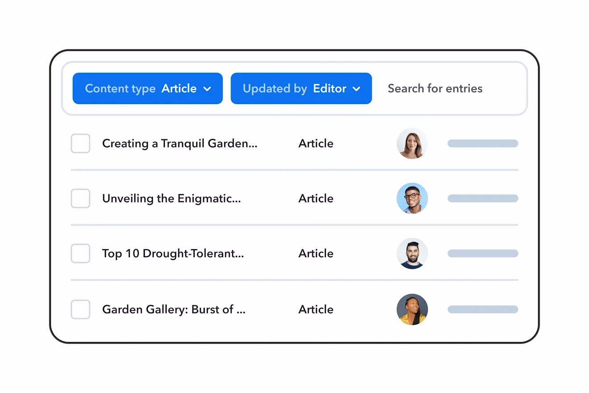589x393 pixels.
Task: Click avatar of man with glasses
Action: (412, 198)
